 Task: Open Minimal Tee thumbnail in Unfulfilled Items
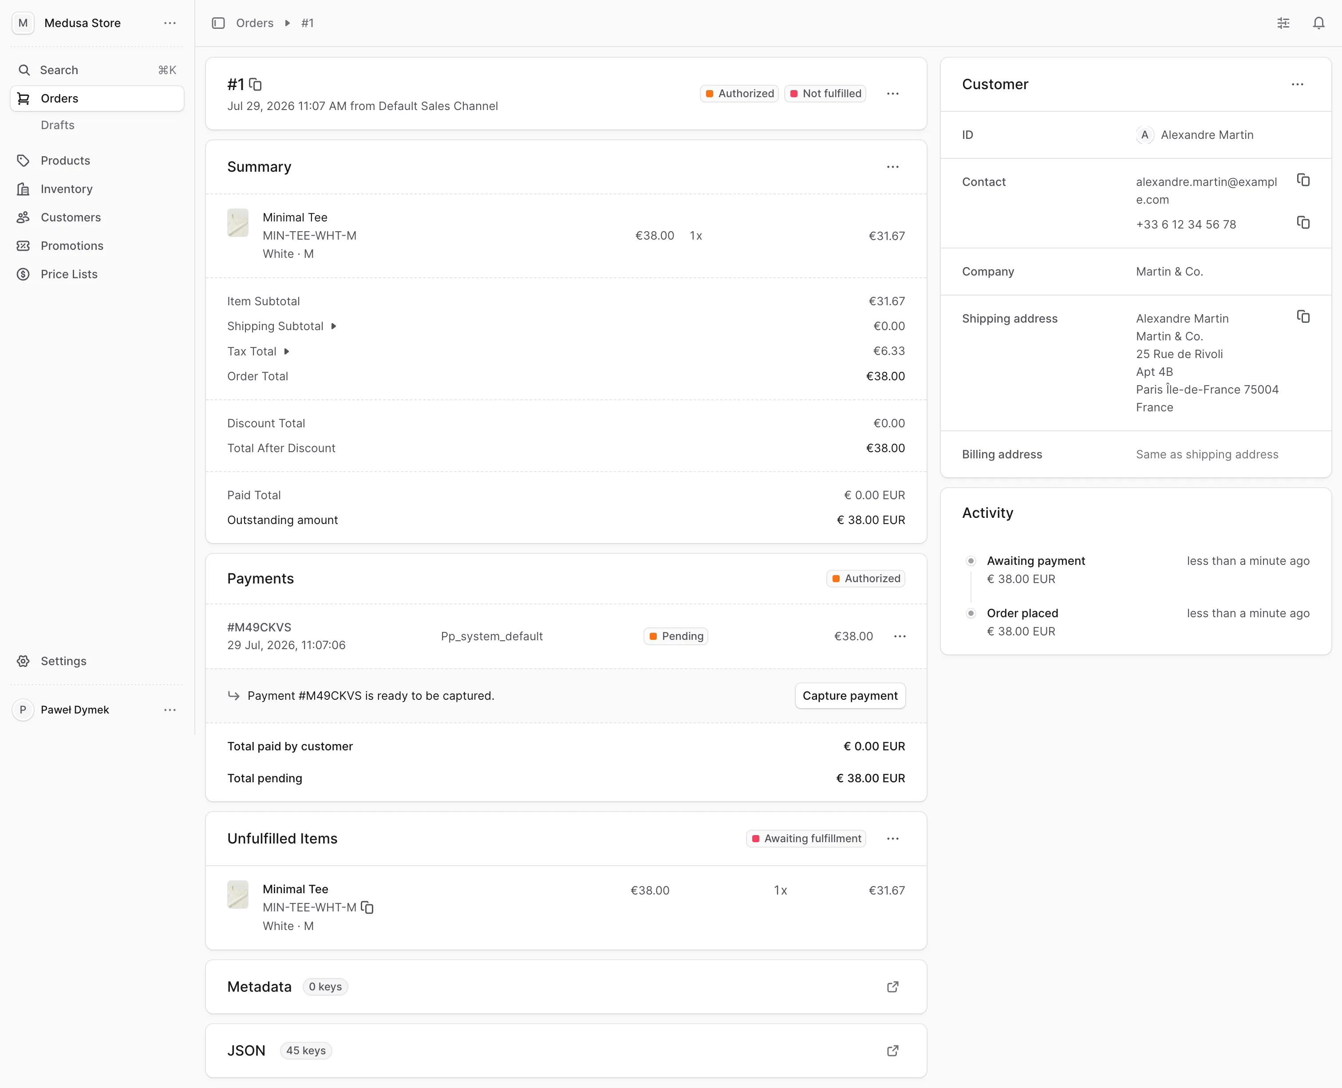point(237,895)
